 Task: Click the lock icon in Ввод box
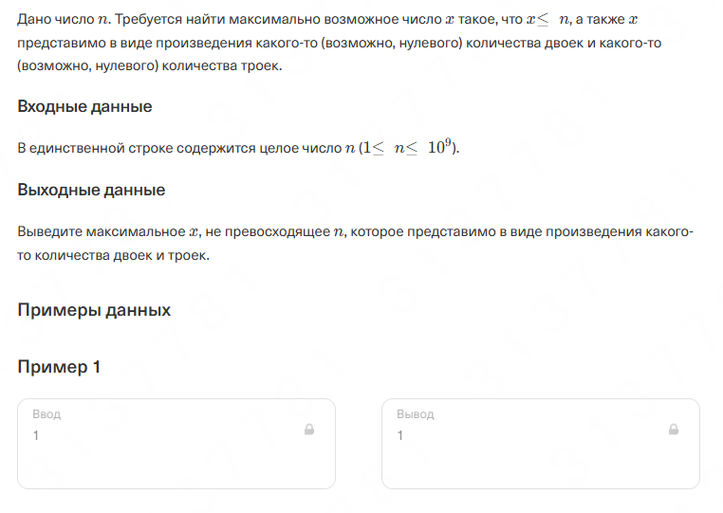click(x=309, y=430)
